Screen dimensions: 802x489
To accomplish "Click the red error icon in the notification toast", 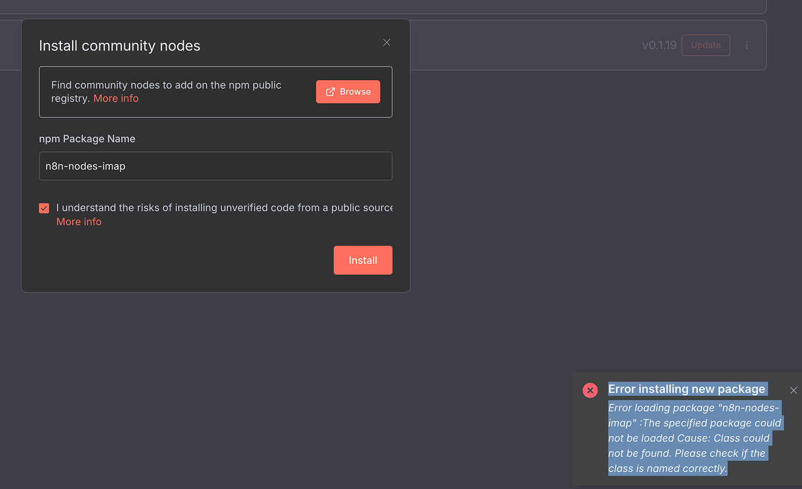I will (x=590, y=390).
